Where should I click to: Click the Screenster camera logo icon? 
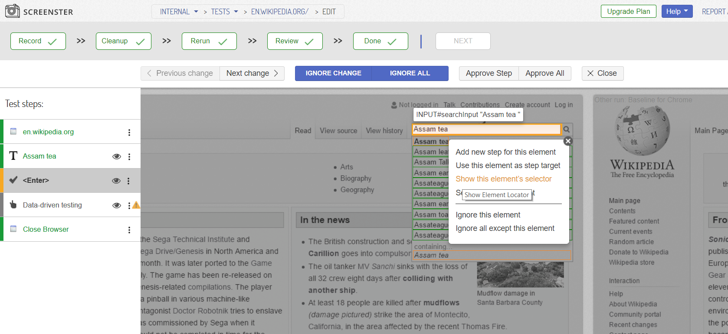pyautogui.click(x=12, y=11)
